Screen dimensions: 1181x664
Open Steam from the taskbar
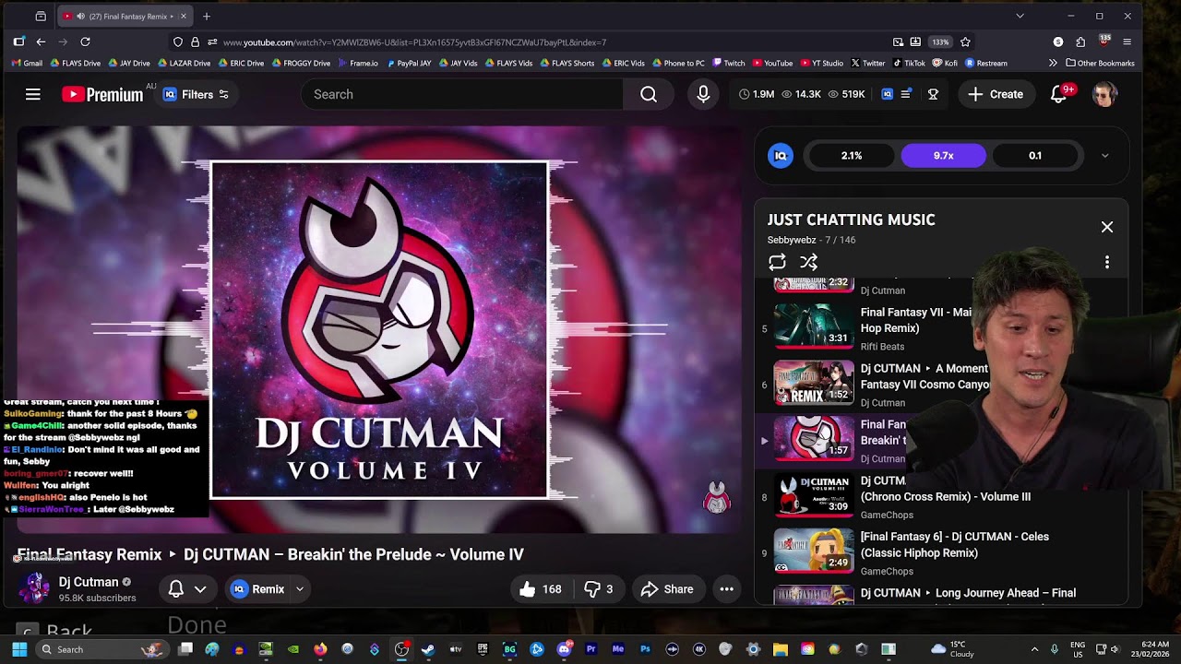point(428,649)
